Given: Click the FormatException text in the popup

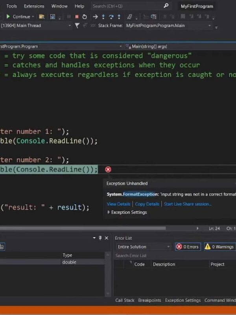Looking at the screenshot, I should tap(140, 194).
